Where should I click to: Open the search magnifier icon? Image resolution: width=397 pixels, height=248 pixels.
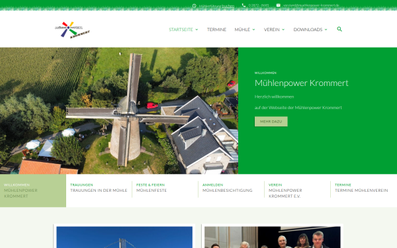(339, 29)
